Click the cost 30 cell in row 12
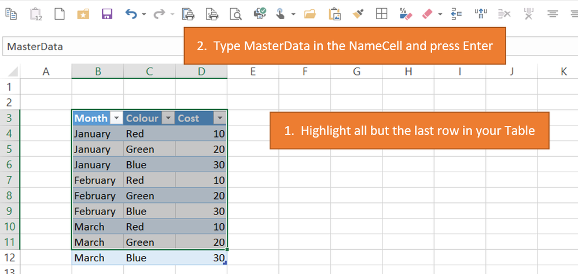This screenshot has width=578, height=274. tap(201, 258)
